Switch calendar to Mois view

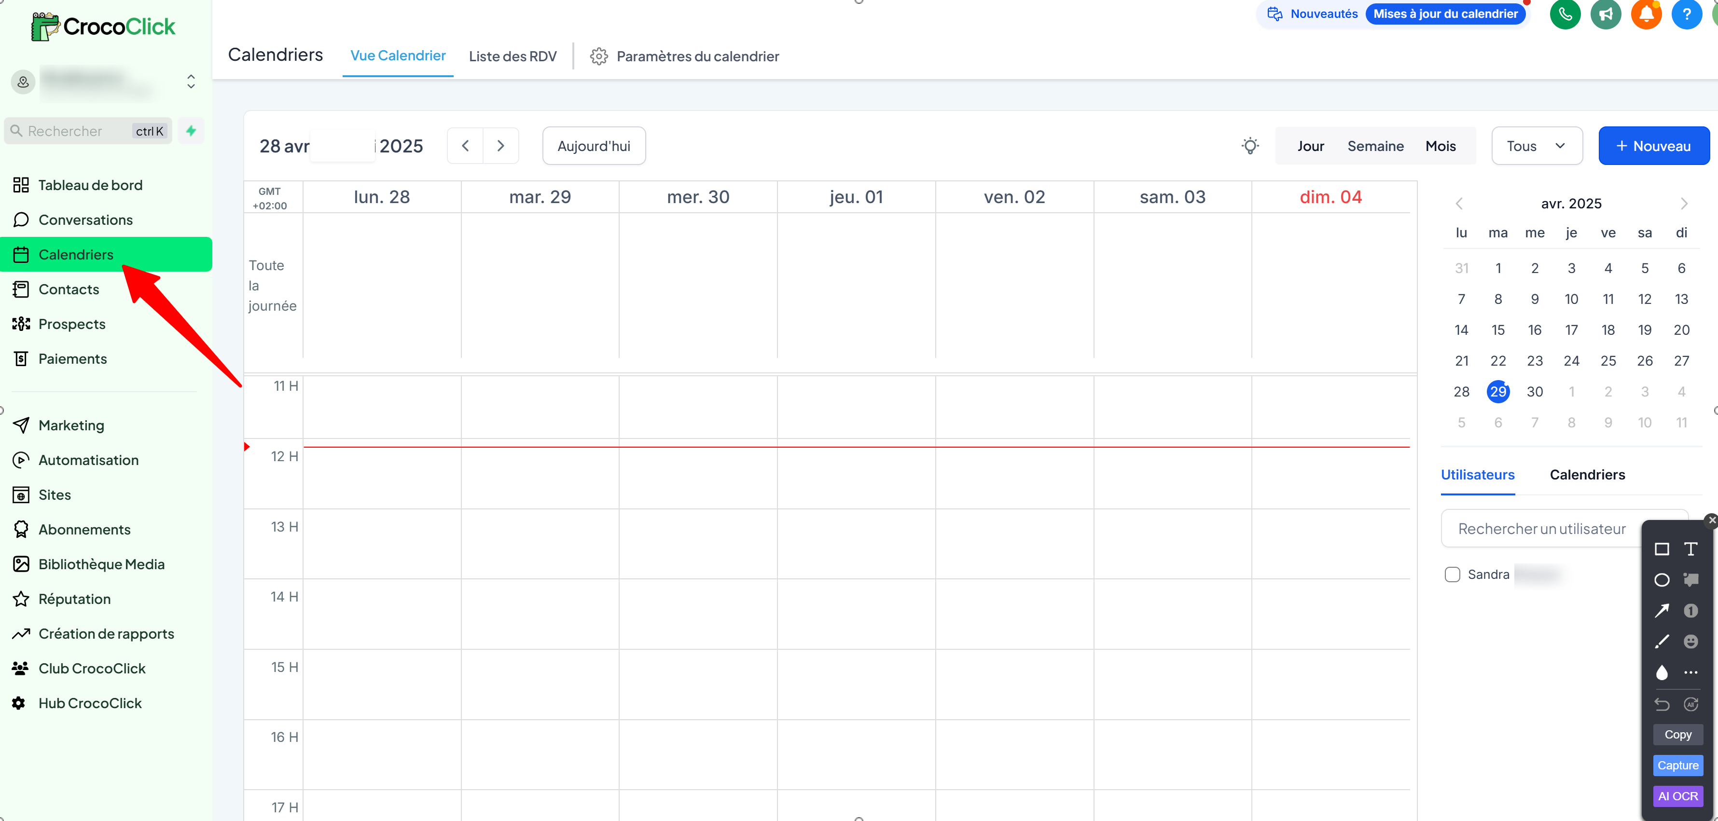[1441, 146]
